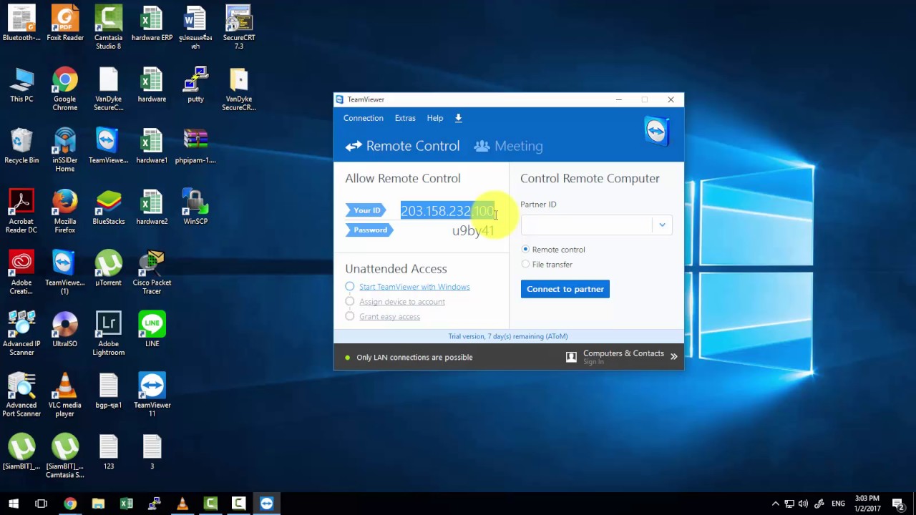Open the Windows Start button
Image resolution: width=916 pixels, height=515 pixels.
click(x=13, y=504)
